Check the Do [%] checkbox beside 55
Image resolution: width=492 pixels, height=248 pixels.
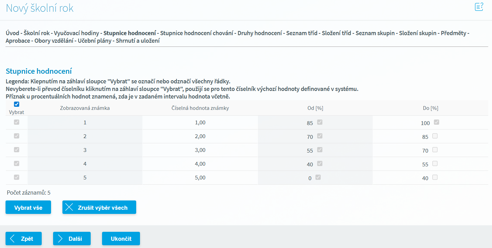click(435, 164)
